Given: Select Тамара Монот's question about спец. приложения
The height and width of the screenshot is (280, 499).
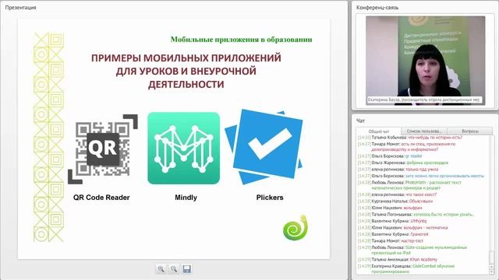Looking at the screenshot, I should click(x=407, y=147).
